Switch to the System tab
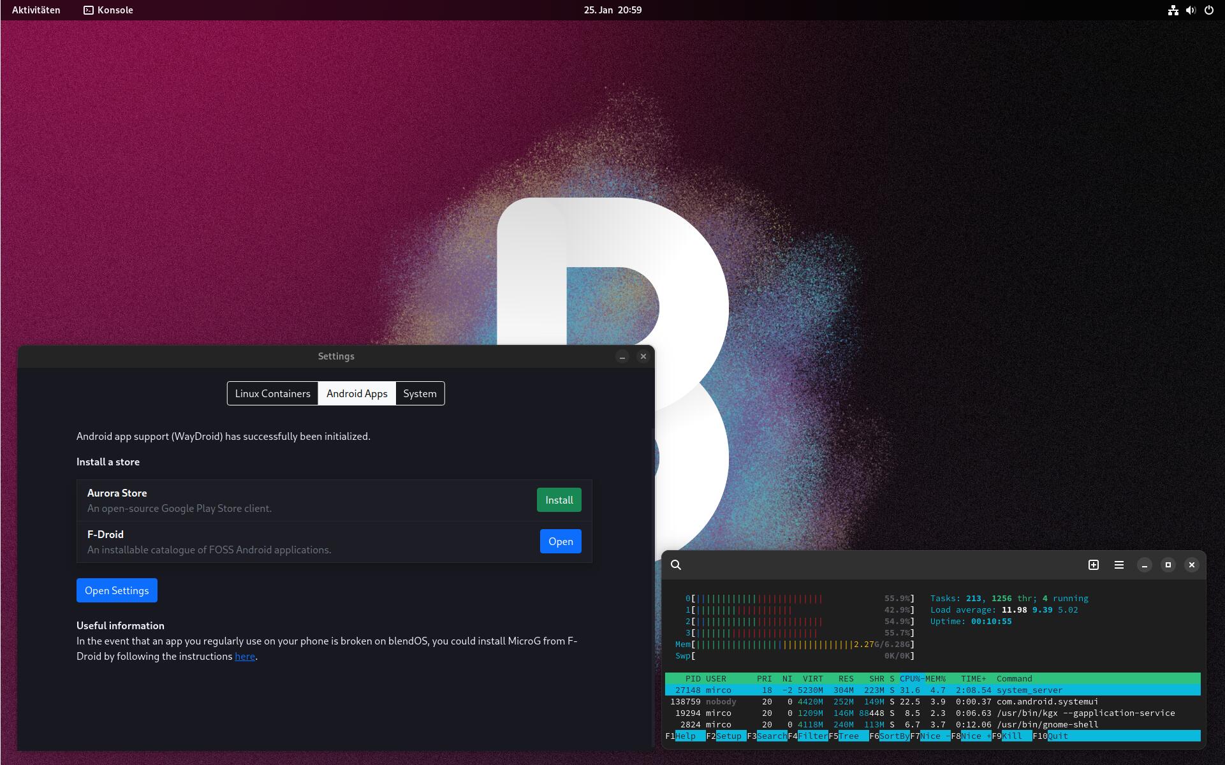Screen dimensions: 1225x765 (420, 393)
